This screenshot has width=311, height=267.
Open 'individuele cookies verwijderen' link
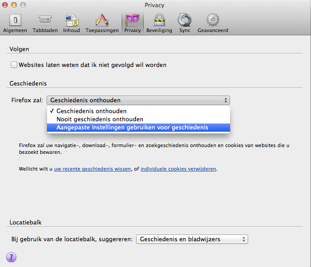coord(178,169)
